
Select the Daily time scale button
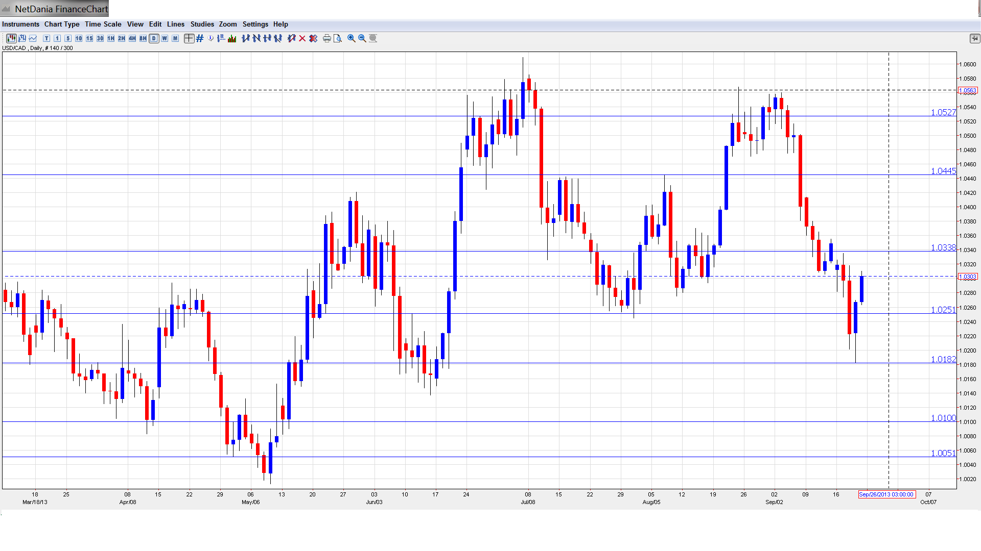[x=154, y=38]
